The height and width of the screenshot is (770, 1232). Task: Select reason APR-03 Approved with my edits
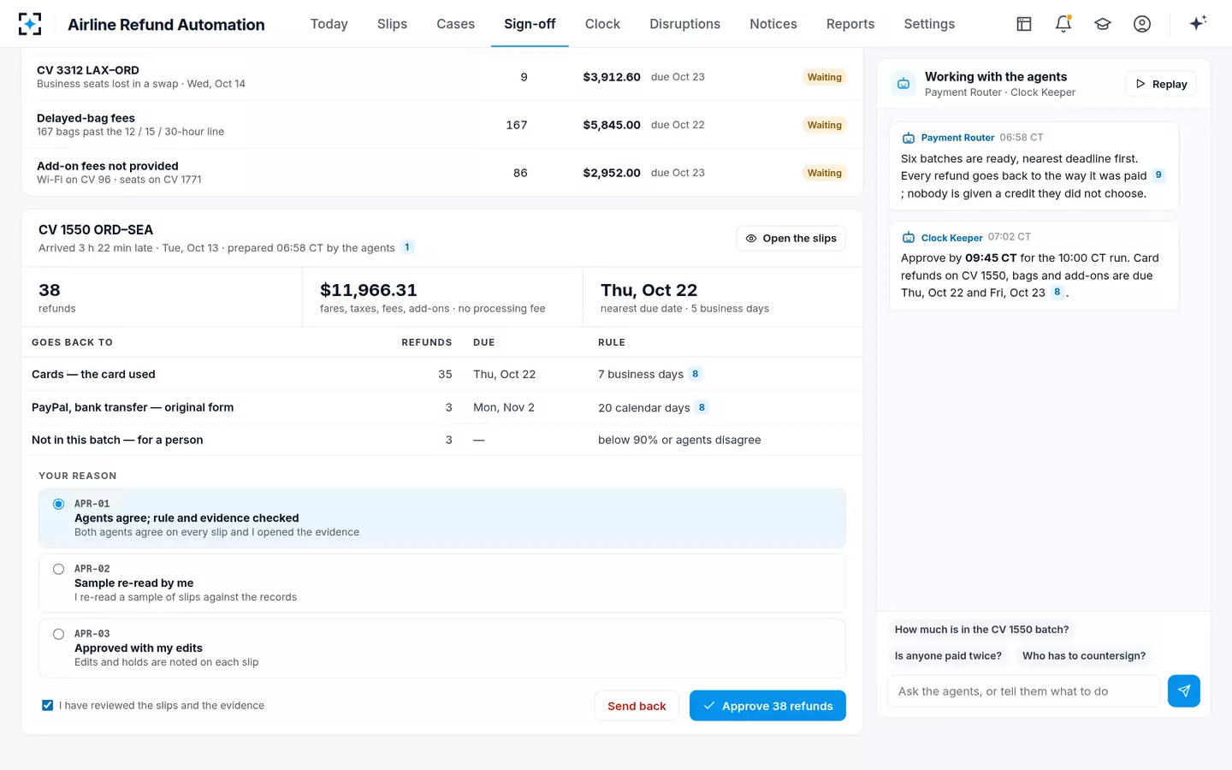[442, 649]
